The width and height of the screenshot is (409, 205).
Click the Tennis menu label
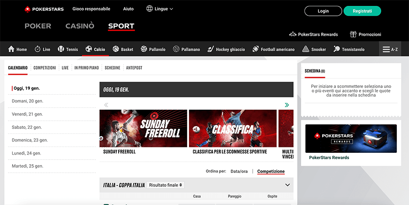tap(72, 49)
